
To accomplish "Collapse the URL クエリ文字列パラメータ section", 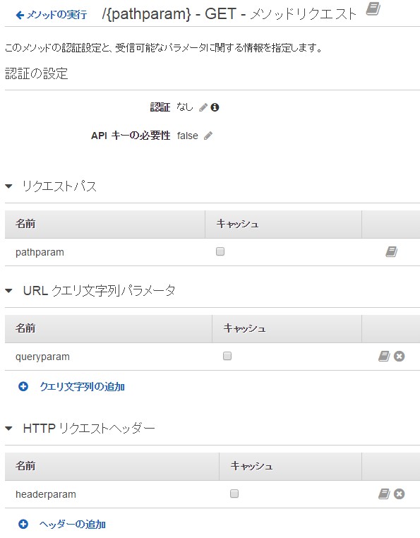I will pyautogui.click(x=9, y=291).
